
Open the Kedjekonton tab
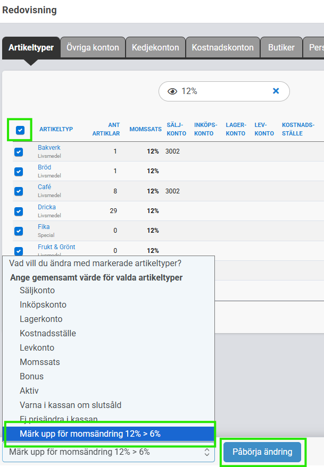click(x=155, y=48)
